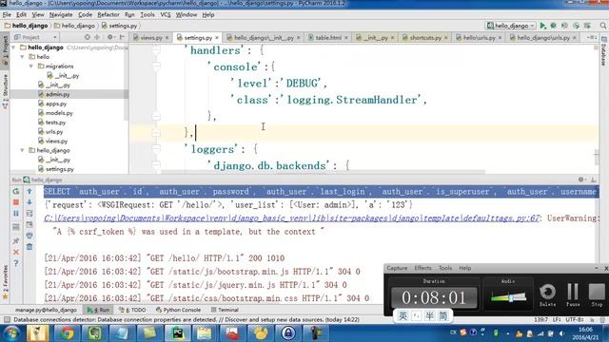This screenshot has width=609, height=342.
Task: Open the Search Everywhere magnifier
Action: [603, 26]
